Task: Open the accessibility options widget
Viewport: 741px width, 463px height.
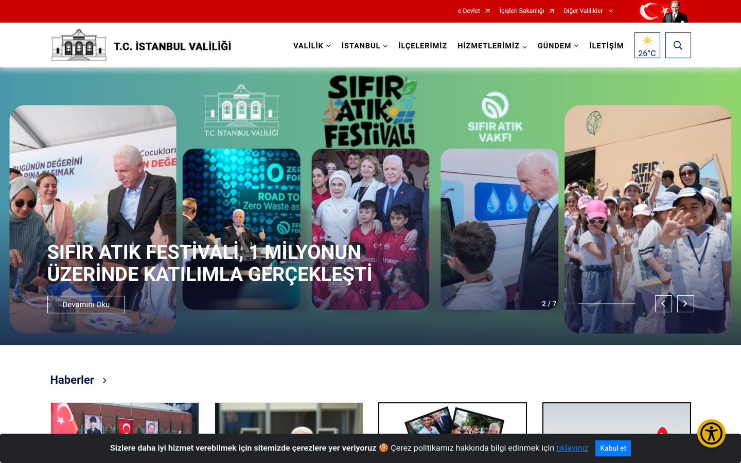Action: tap(711, 433)
